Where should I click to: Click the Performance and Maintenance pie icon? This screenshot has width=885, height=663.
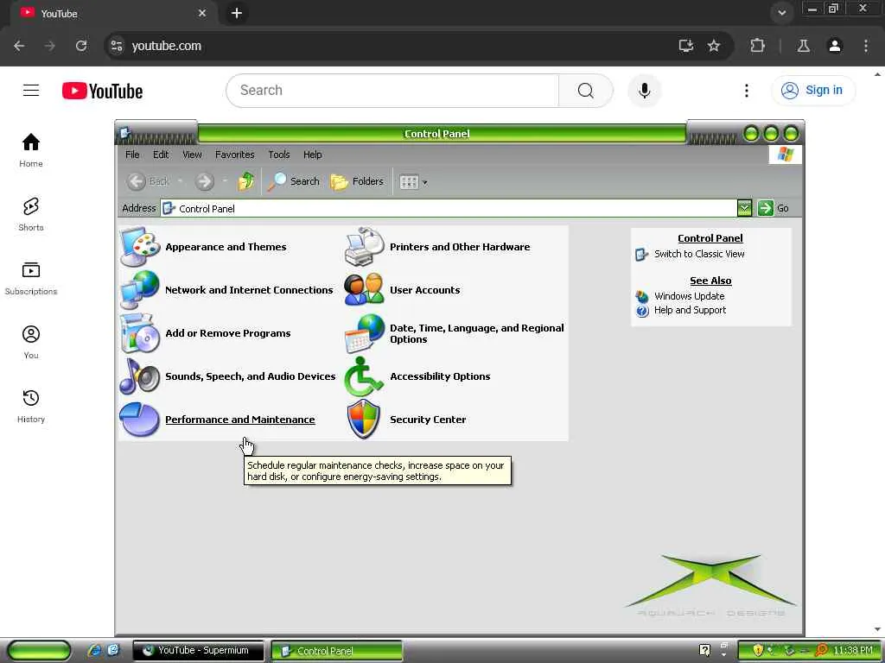139,420
